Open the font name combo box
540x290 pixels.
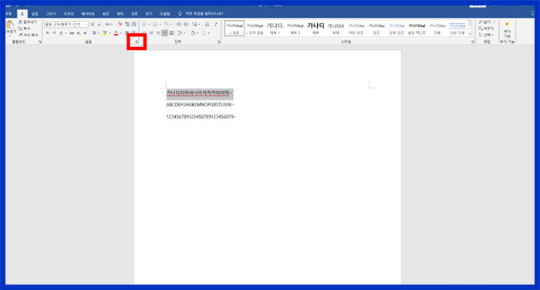[59, 24]
